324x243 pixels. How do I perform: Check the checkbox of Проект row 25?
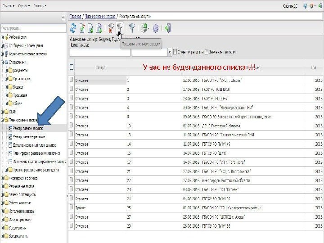click(71, 207)
